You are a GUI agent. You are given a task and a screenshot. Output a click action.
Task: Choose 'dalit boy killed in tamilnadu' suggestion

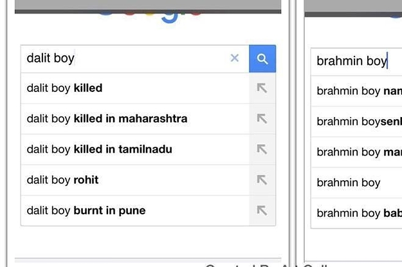(135, 149)
